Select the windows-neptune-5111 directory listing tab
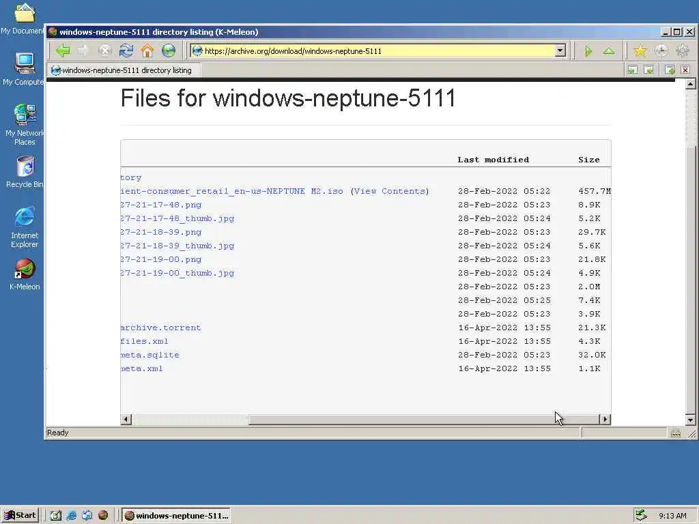Screen dimensions: 699x524 click(x=123, y=70)
